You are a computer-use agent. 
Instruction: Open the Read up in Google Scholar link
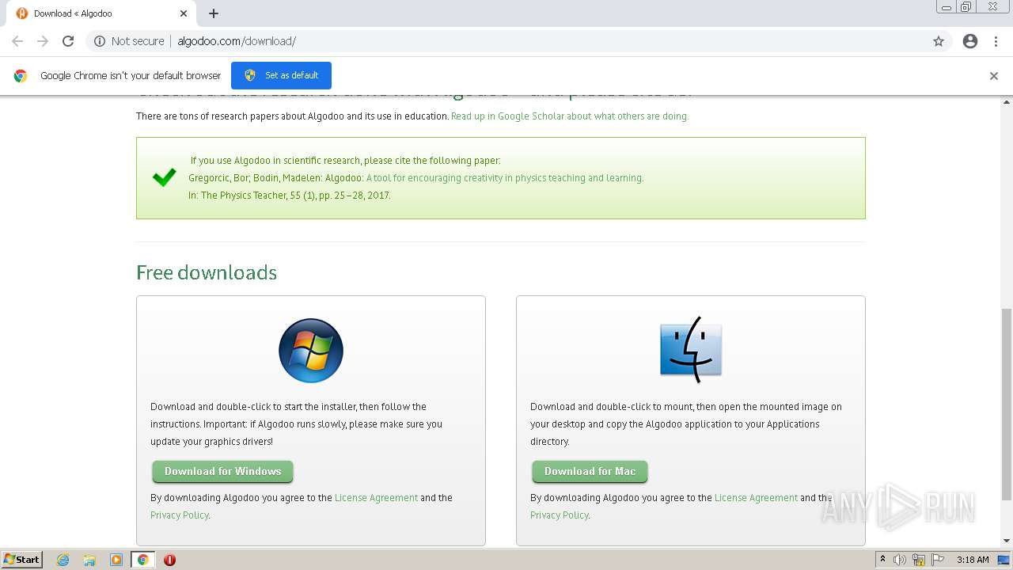[570, 116]
